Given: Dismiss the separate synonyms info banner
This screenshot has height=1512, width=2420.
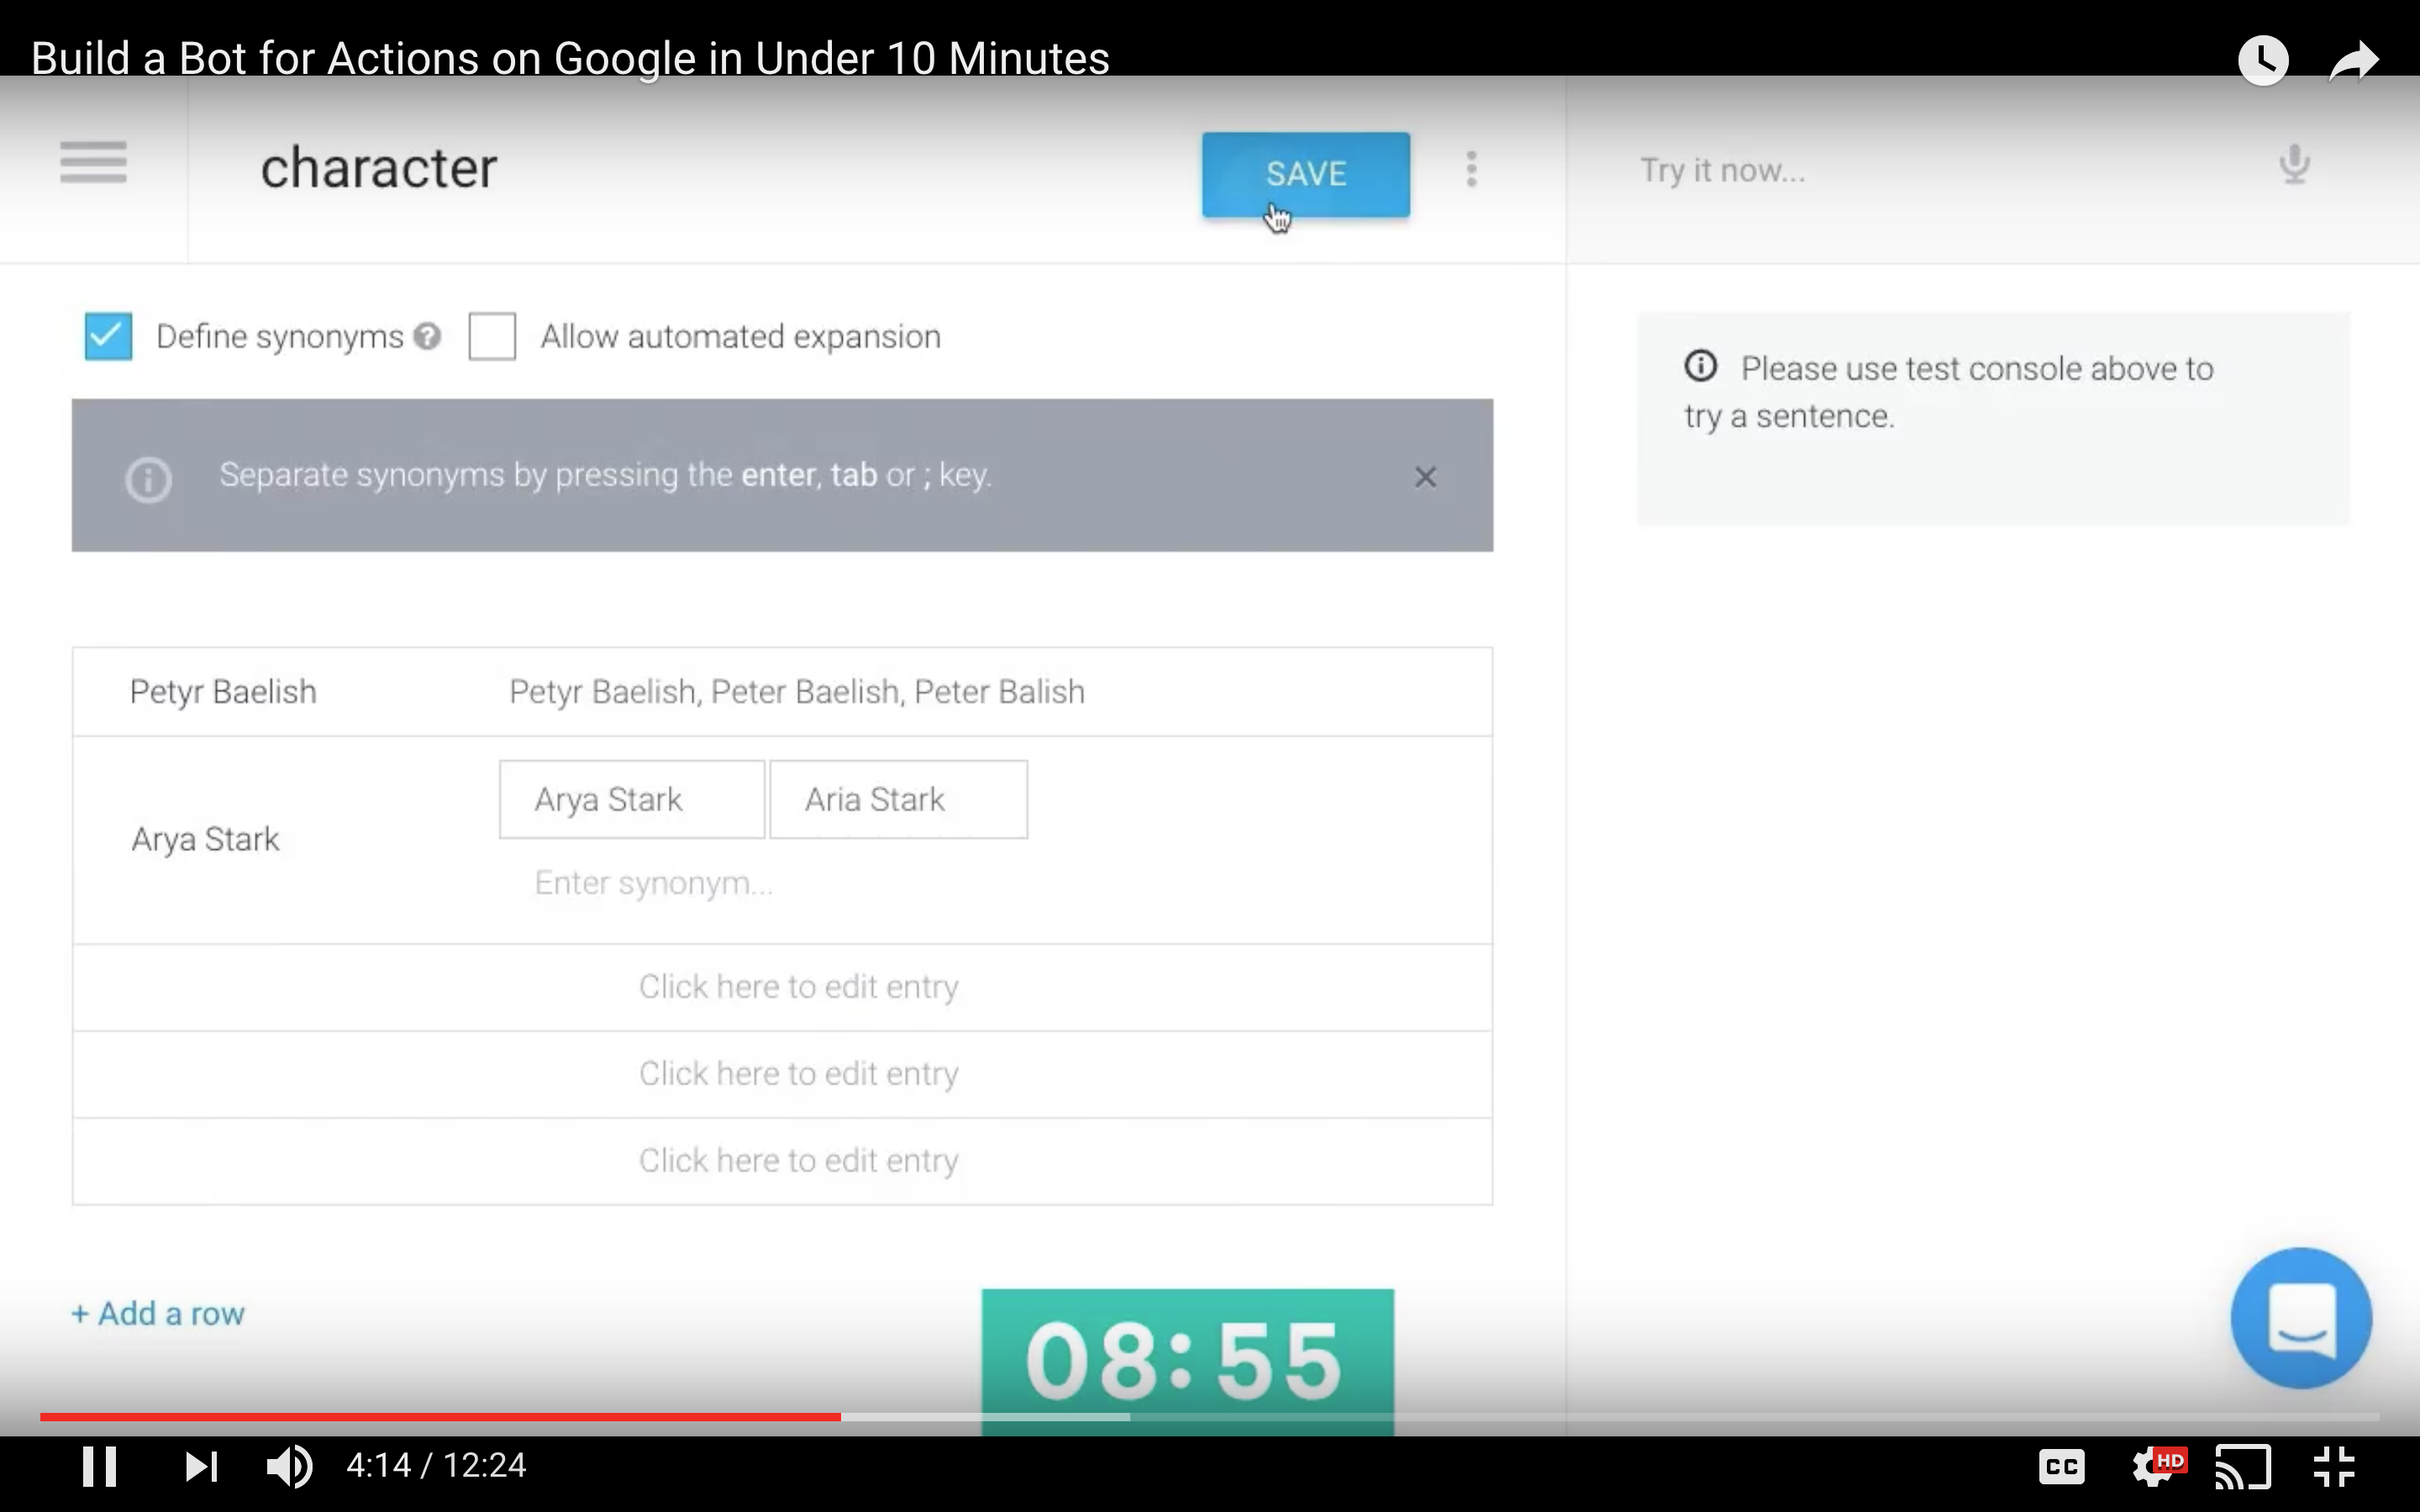Looking at the screenshot, I should coord(1425,477).
